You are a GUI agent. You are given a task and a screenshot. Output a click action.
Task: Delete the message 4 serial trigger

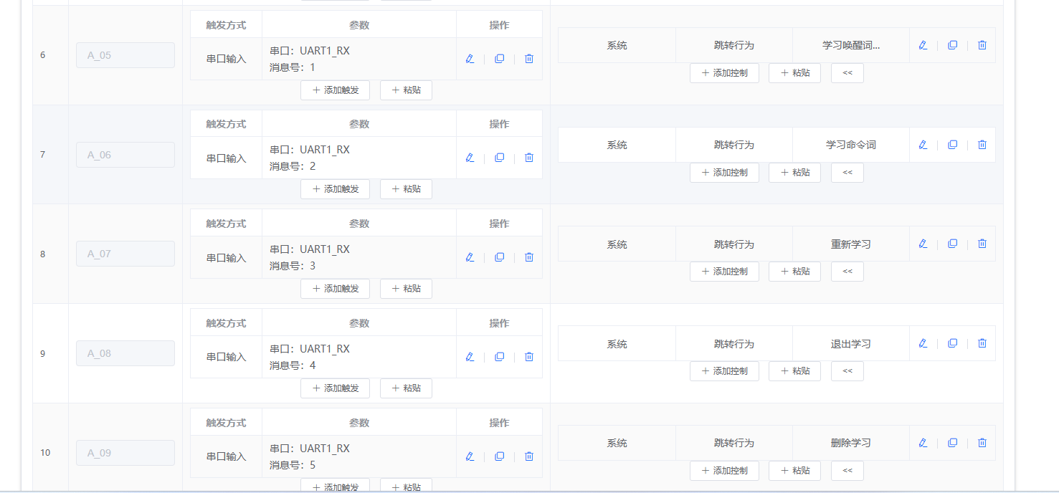(x=528, y=356)
